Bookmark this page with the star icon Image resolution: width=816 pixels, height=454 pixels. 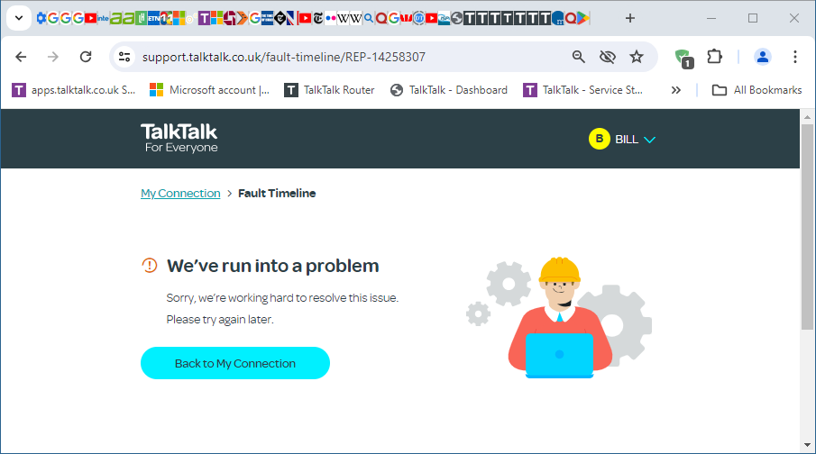point(637,57)
